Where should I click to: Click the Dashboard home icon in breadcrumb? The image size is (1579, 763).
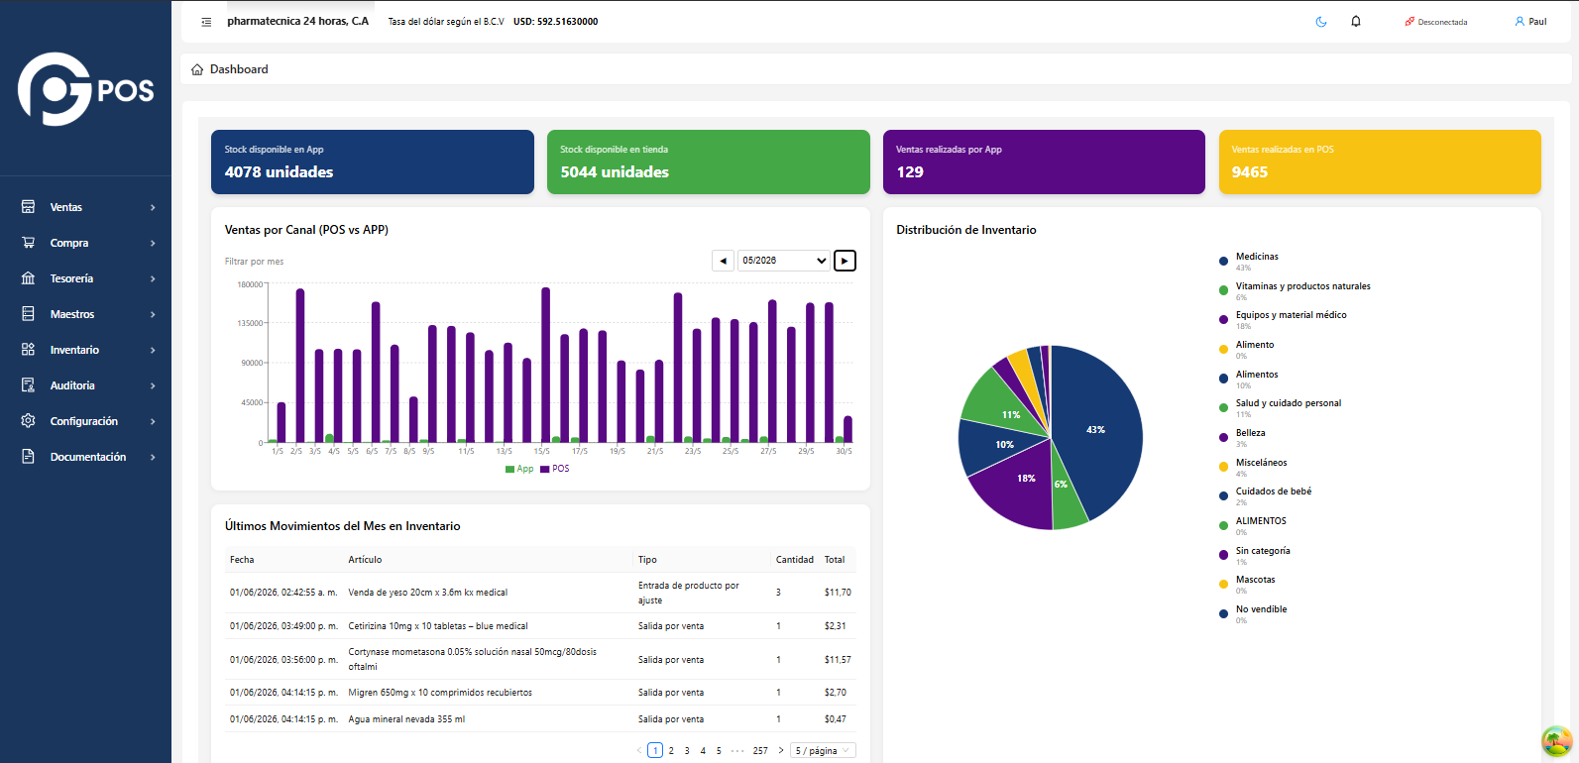coord(197,69)
